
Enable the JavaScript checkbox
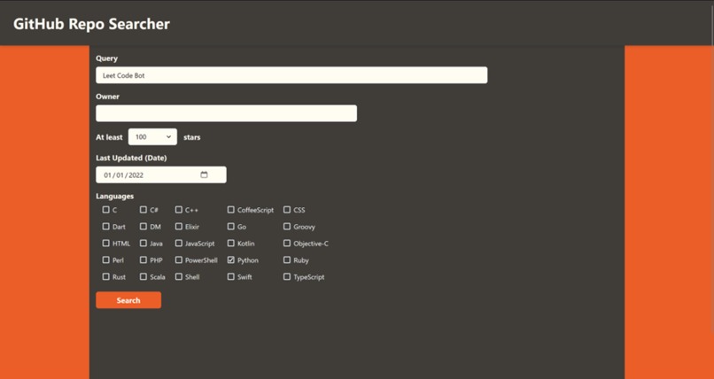pos(179,243)
